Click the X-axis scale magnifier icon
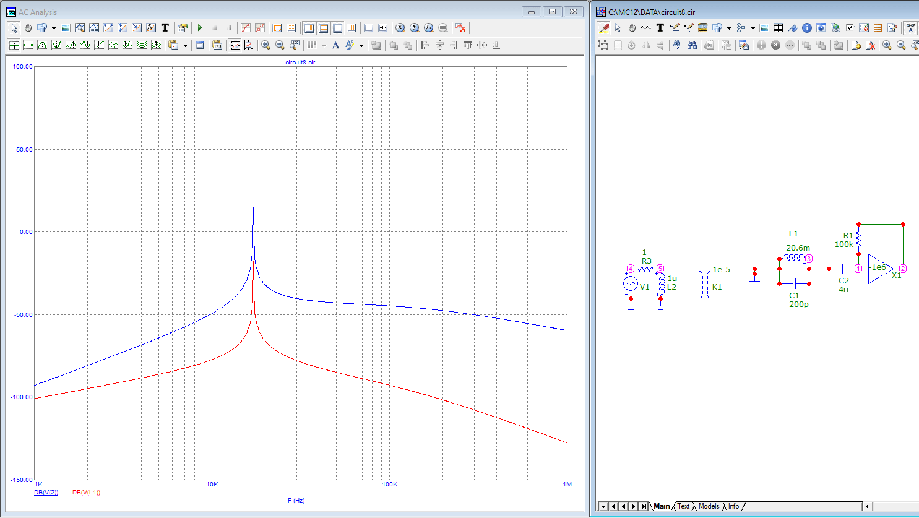This screenshot has width=919, height=518. pos(400,28)
